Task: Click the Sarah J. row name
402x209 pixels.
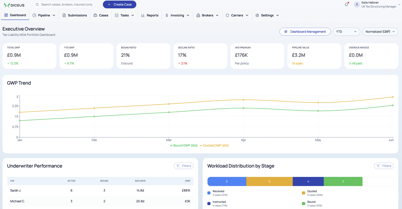Action: (16, 191)
